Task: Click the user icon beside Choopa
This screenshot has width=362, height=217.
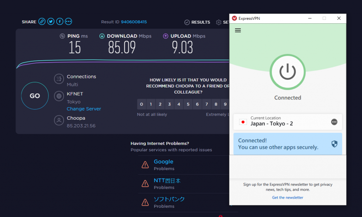Action: click(x=59, y=120)
